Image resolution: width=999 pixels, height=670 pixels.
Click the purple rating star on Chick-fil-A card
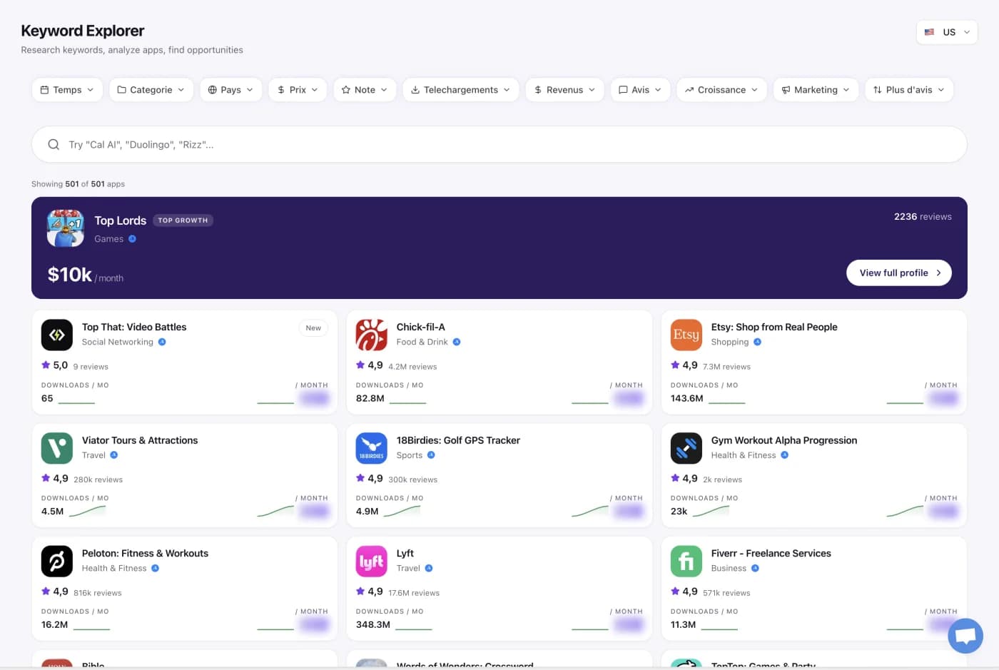(x=360, y=365)
